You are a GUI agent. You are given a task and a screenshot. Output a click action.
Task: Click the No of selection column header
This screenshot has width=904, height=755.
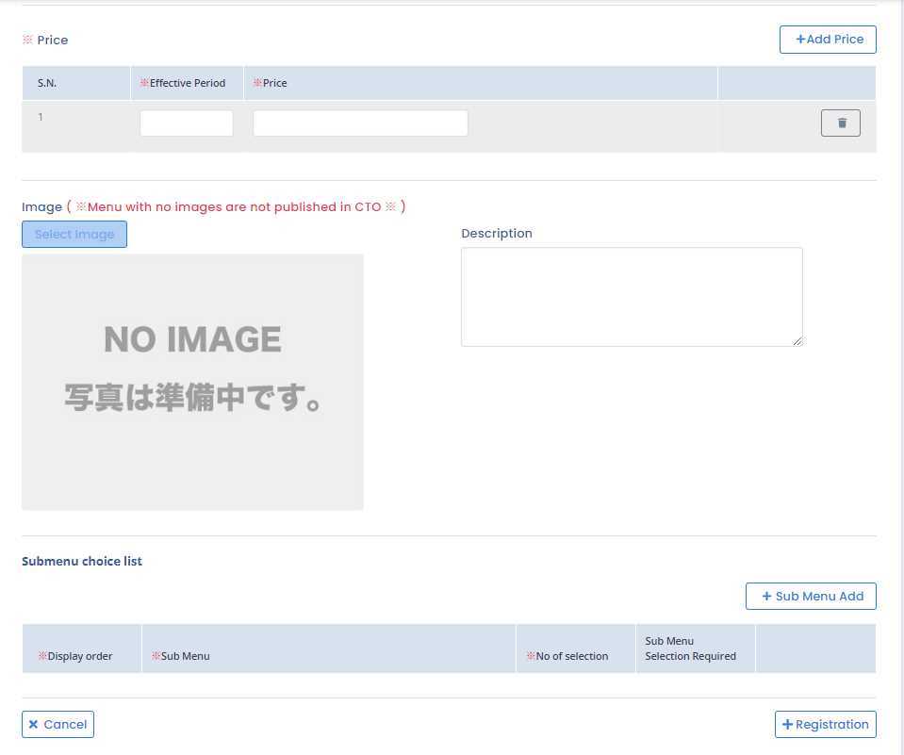(571, 656)
